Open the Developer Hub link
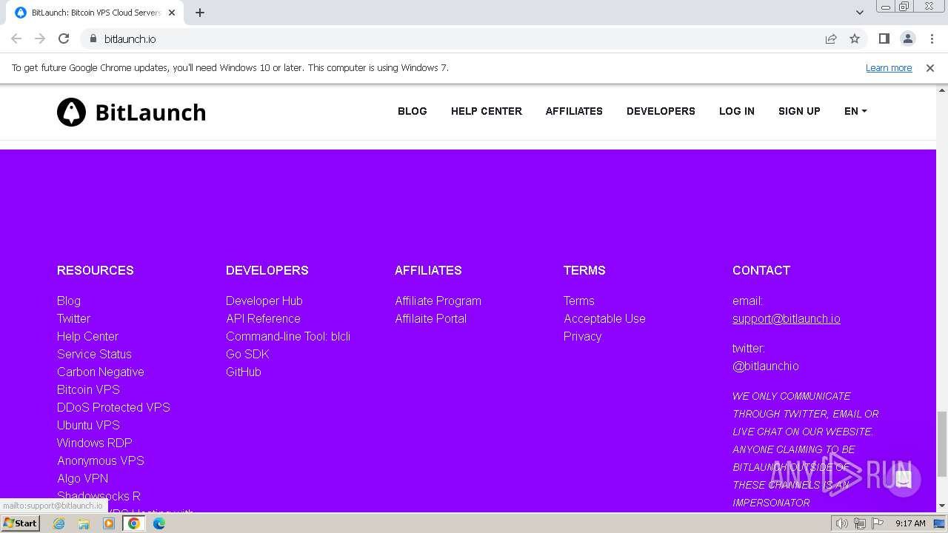 [x=264, y=301]
